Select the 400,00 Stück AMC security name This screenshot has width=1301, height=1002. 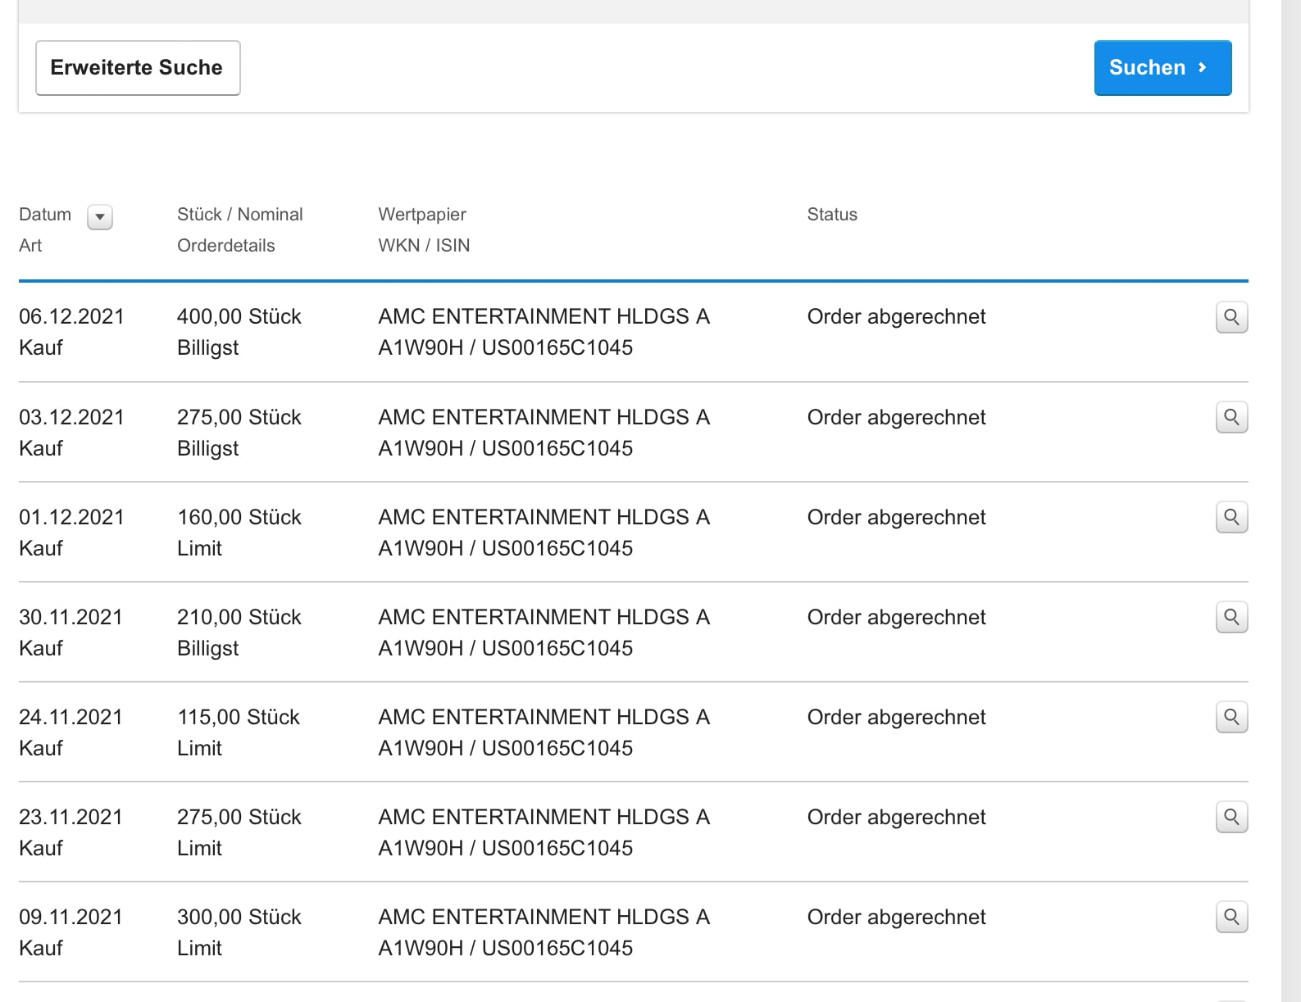point(544,317)
